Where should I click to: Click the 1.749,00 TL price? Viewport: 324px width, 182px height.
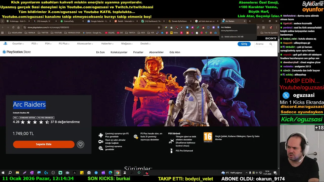coord(23,133)
